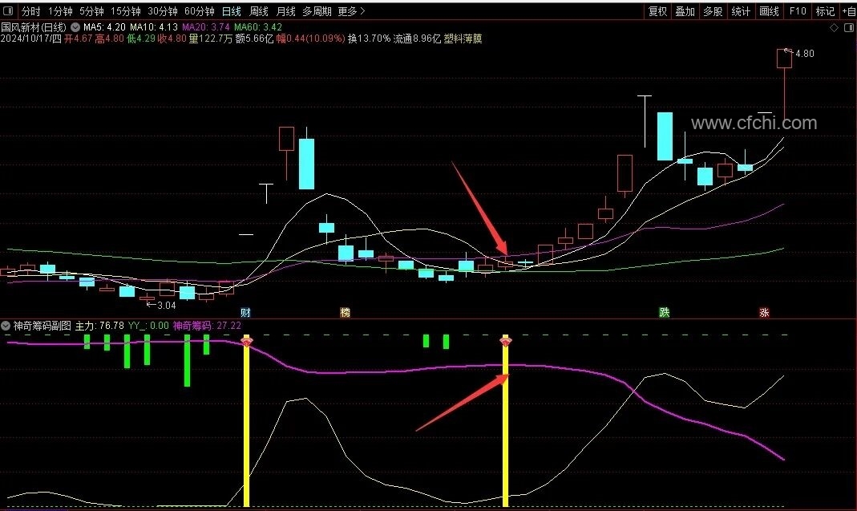
Task: Click the diamond icon at chart top right
Action: click(x=834, y=28)
